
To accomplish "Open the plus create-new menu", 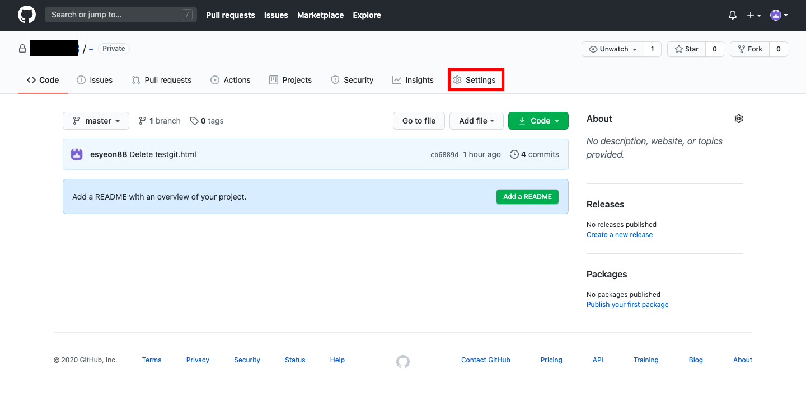I will point(754,16).
